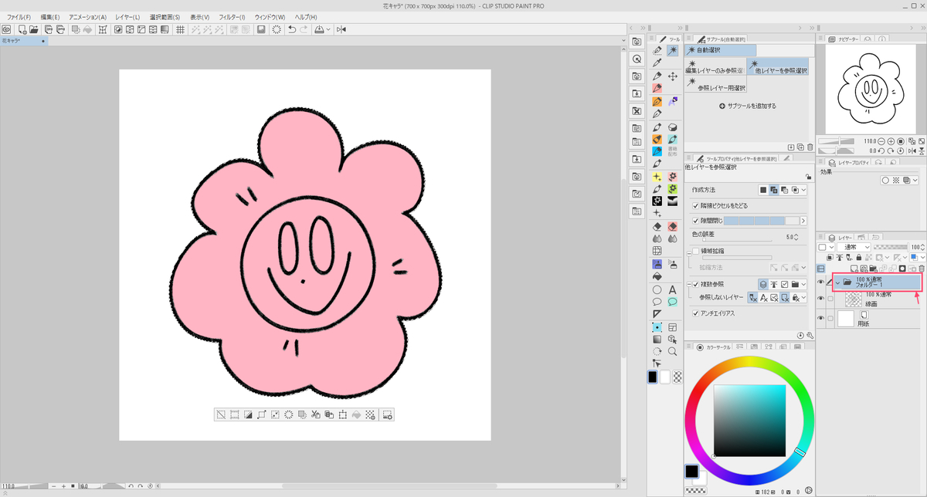Open ファイル(F) menu
Viewport: 927px width, 497px height.
(x=19, y=17)
